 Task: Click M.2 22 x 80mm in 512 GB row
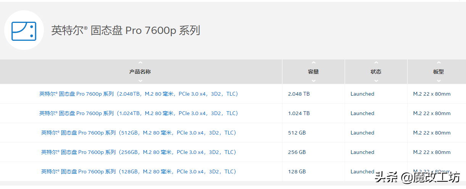point(432,133)
